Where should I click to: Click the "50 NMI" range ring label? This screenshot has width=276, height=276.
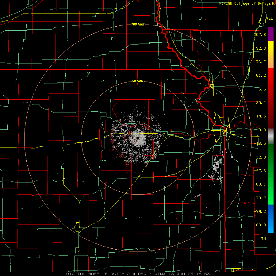pyautogui.click(x=138, y=81)
